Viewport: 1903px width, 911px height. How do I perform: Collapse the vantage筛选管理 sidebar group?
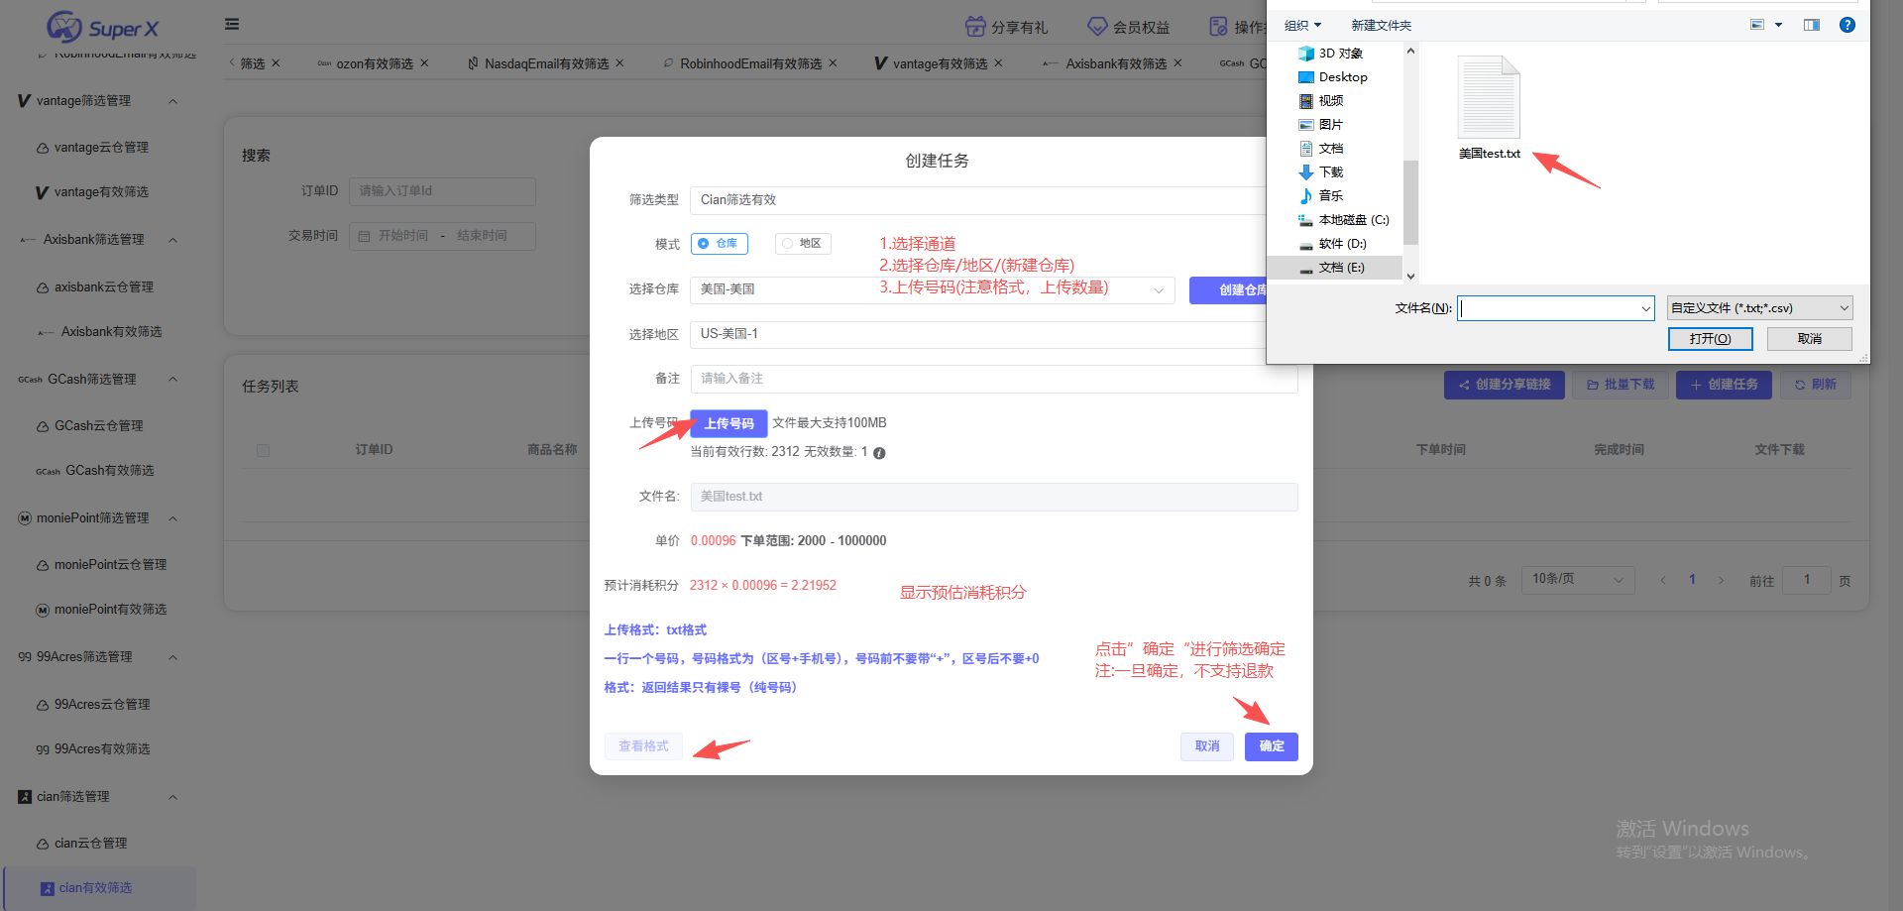(173, 101)
